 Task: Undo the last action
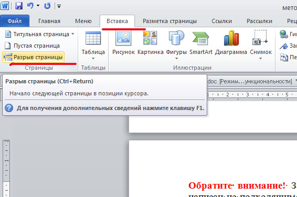30,6
